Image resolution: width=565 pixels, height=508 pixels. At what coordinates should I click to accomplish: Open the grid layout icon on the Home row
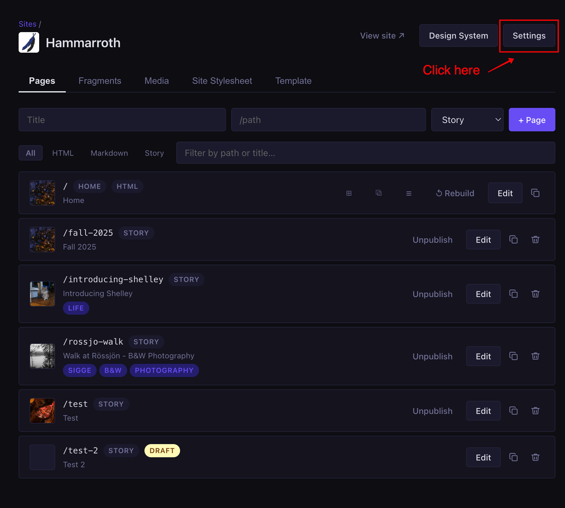[x=349, y=193]
